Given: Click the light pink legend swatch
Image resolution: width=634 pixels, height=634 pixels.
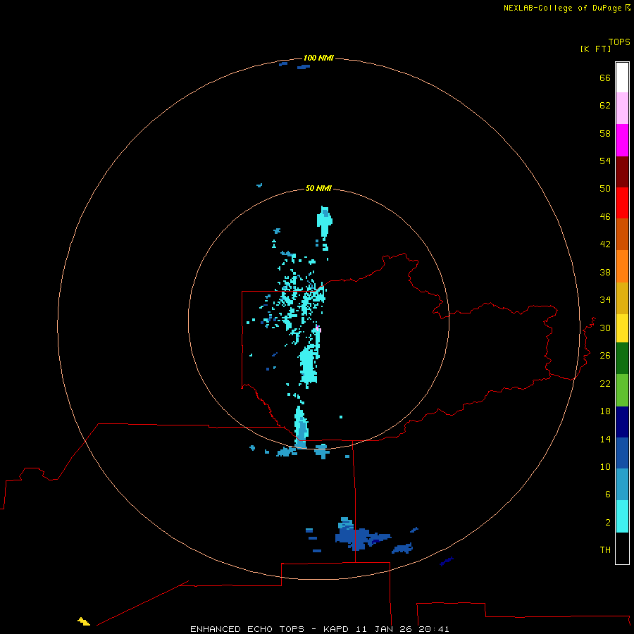Looking at the screenshot, I should (622, 108).
